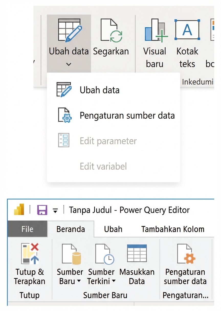The image size is (221, 311).
Task: Select the Ubah data table-pencil ribbon icon
Action: click(69, 29)
